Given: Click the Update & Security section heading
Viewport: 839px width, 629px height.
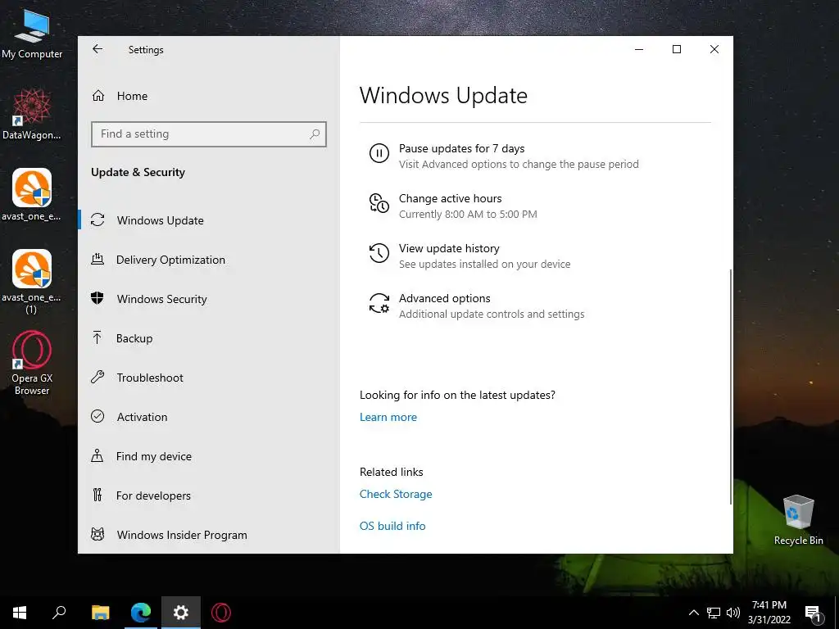Looking at the screenshot, I should 138,172.
